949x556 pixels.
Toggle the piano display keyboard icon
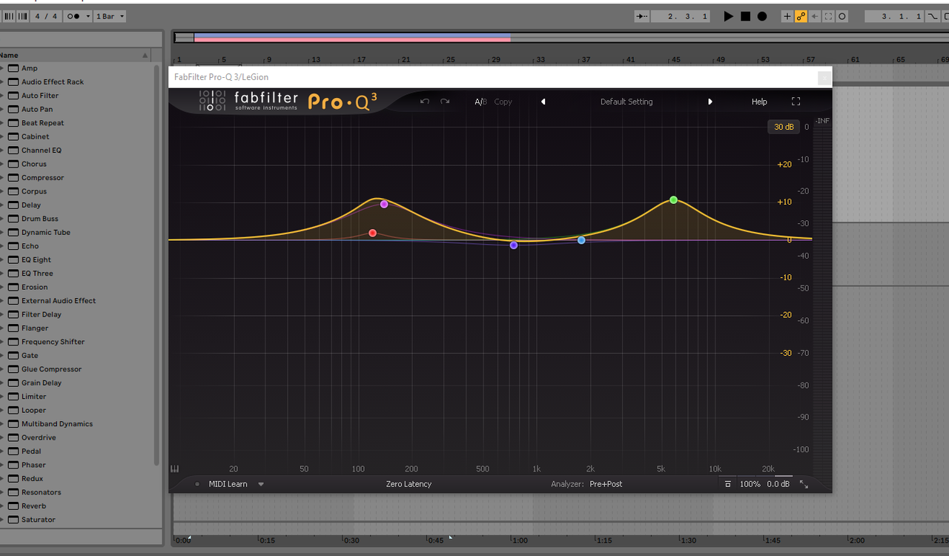click(175, 469)
